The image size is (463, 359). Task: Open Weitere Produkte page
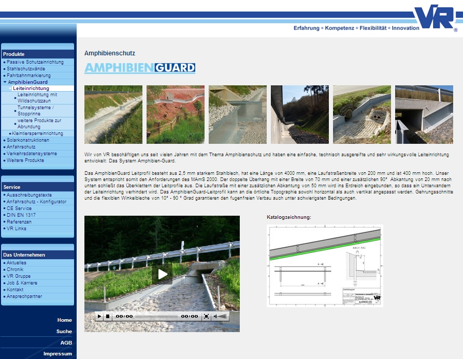click(x=25, y=160)
